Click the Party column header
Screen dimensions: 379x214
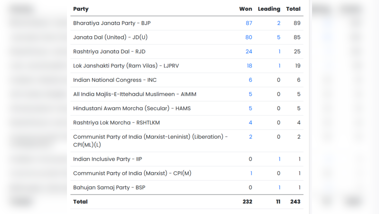(x=81, y=9)
